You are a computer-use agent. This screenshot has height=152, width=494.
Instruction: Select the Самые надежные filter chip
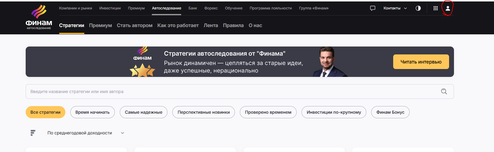pyautogui.click(x=144, y=112)
